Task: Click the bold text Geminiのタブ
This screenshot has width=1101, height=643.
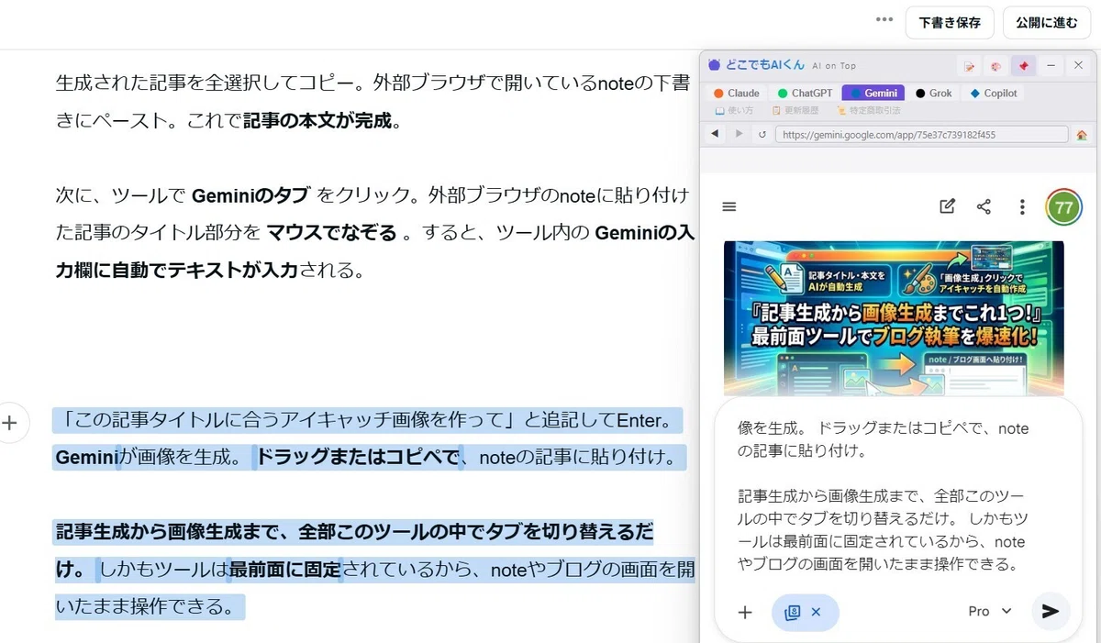Action: (250, 194)
